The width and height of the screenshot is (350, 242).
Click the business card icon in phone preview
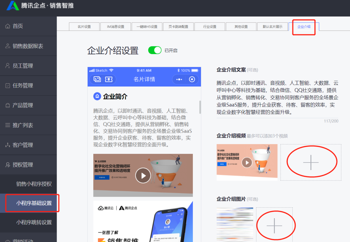[97, 79]
